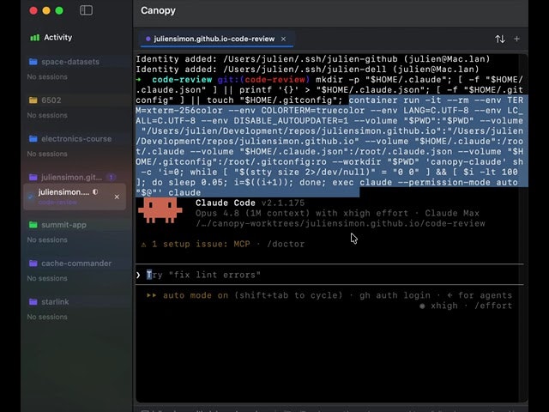Select the 6502 project
This screenshot has width=549, height=412.
tap(51, 100)
